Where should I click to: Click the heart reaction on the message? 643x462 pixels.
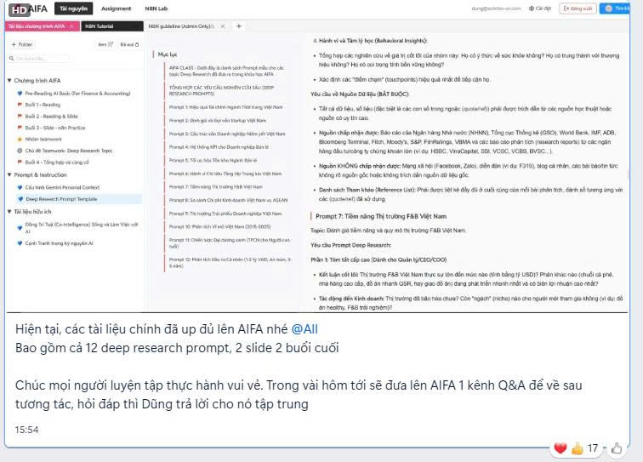pyautogui.click(x=560, y=448)
